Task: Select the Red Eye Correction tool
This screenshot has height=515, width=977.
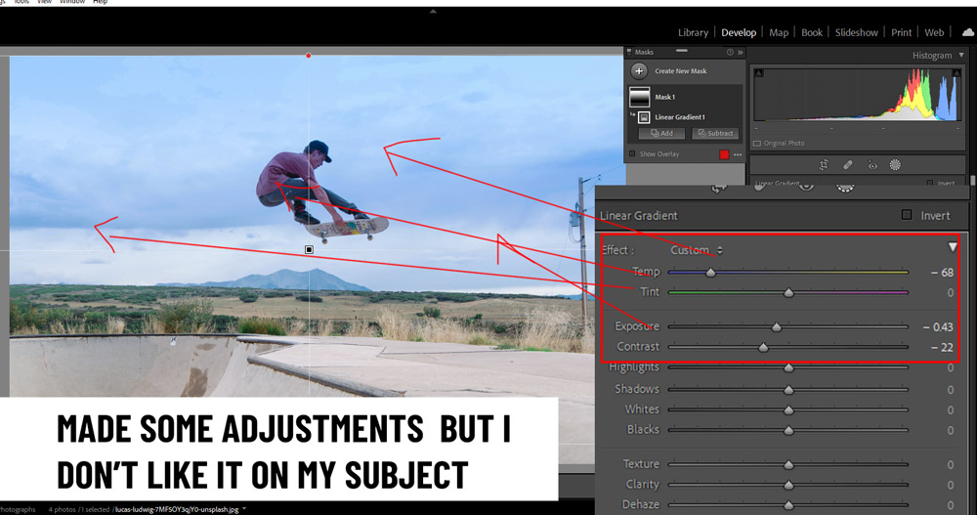Action: pyautogui.click(x=872, y=165)
